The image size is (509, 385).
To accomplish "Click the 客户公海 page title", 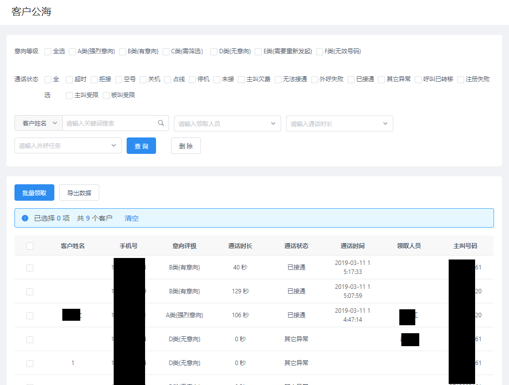I will (x=31, y=11).
